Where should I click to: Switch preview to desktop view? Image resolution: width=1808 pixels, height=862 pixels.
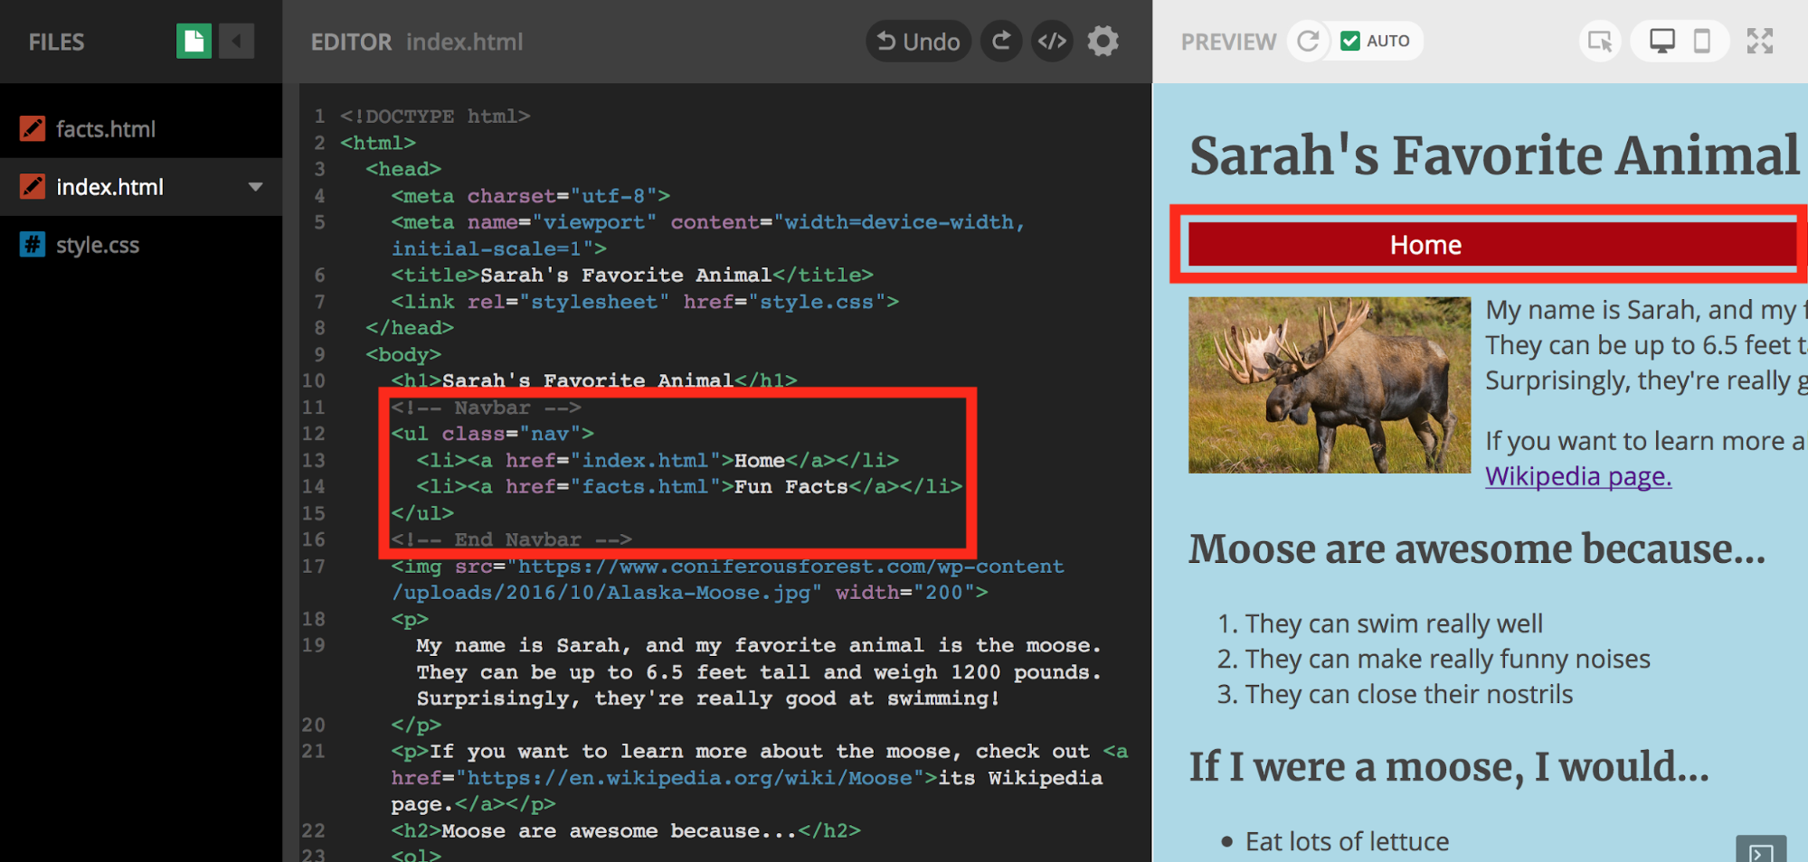coord(1661,42)
